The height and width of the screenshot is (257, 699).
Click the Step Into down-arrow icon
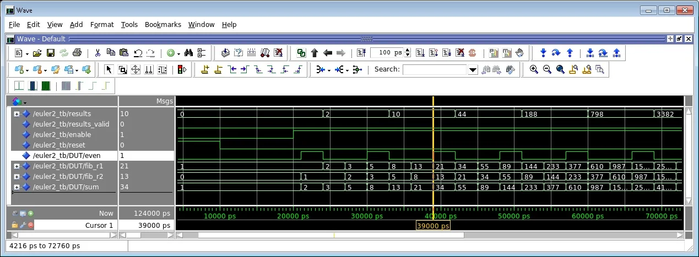pos(543,53)
